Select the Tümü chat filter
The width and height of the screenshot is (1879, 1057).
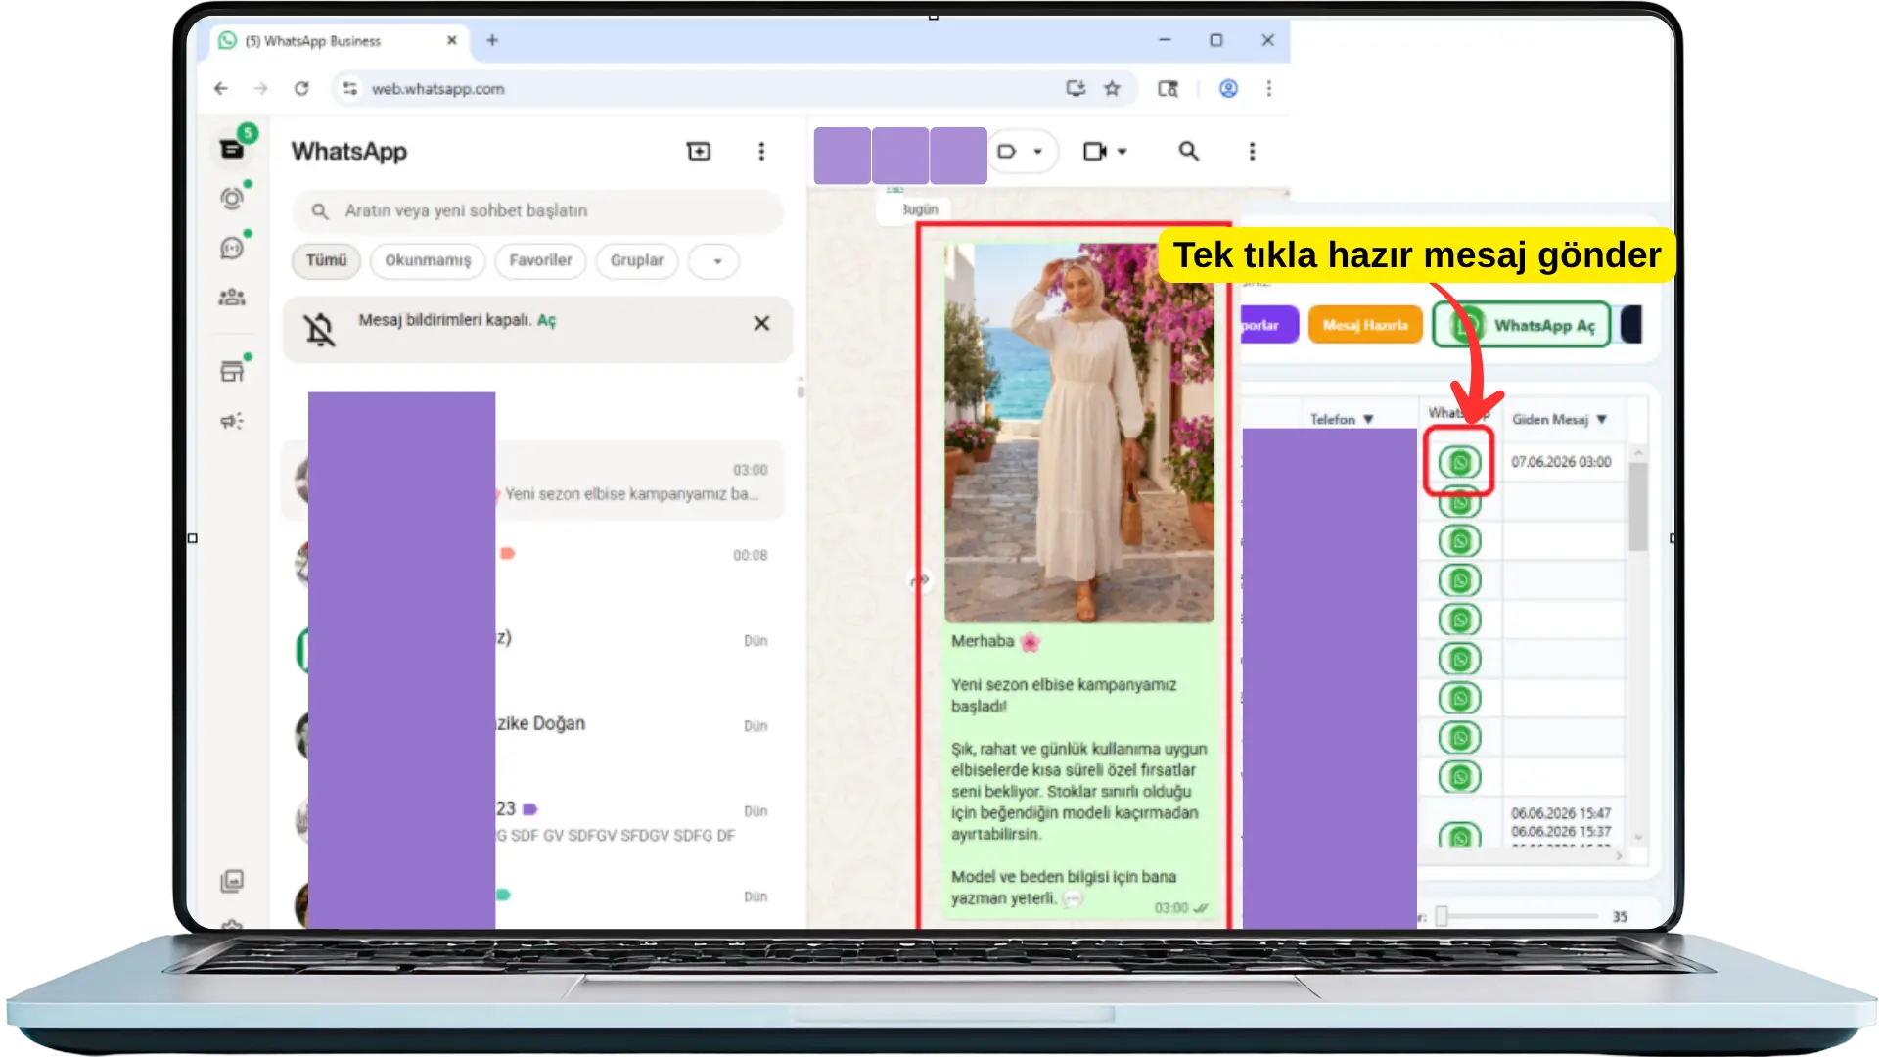[326, 260]
